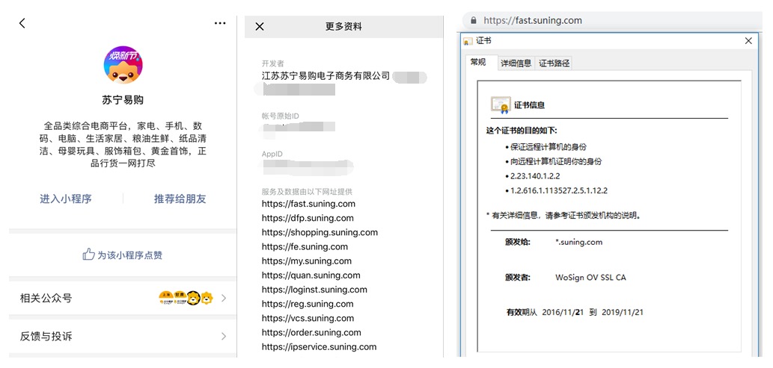Click https://dfp.suning.com in the list
Image resolution: width=773 pixels, height=368 pixels.
(308, 218)
